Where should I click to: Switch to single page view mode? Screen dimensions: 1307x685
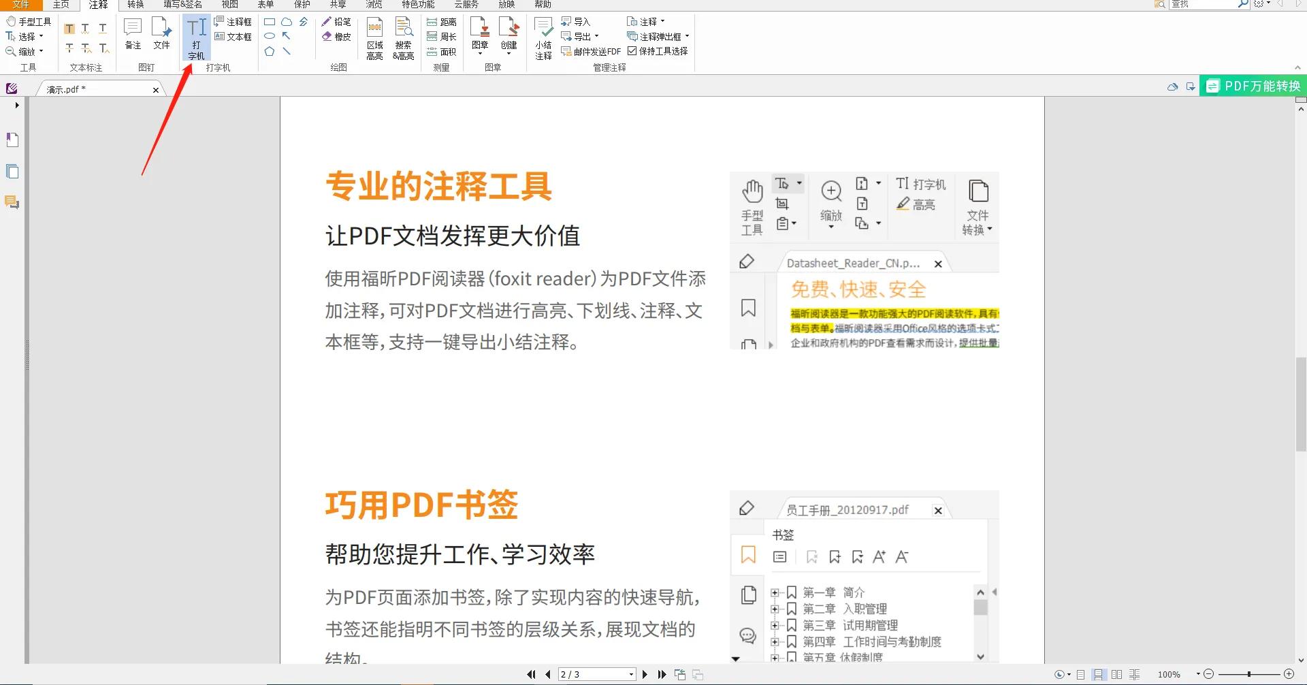1080,675
